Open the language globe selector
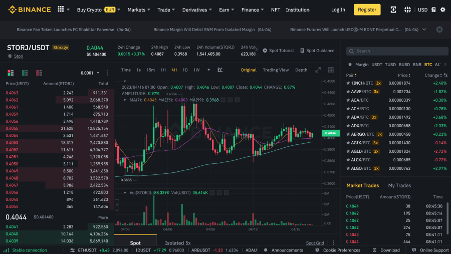451x254 pixels. click(407, 10)
